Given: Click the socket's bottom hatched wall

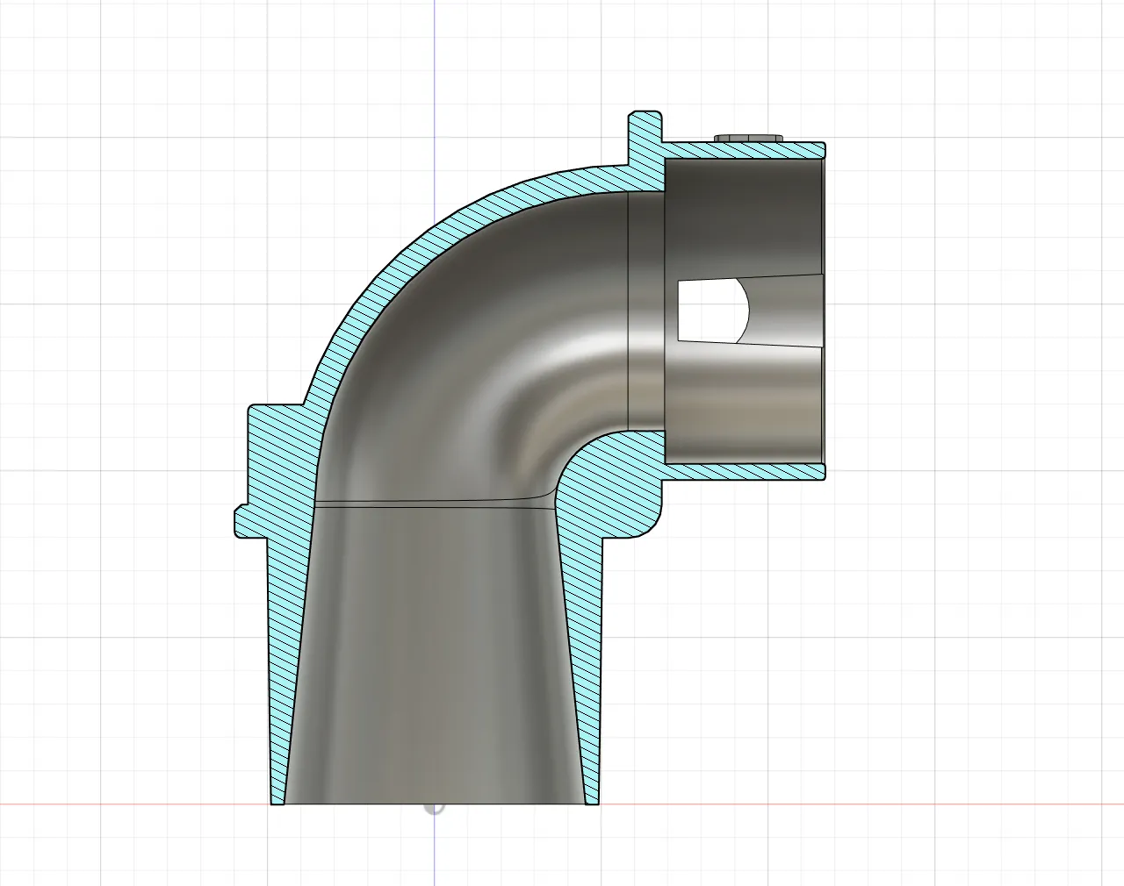Looking at the screenshot, I should [746, 473].
